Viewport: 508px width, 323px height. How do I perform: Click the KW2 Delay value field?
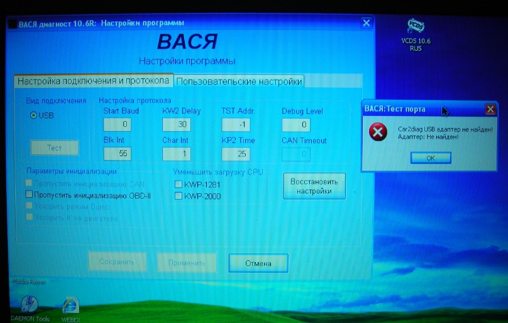pyautogui.click(x=177, y=124)
